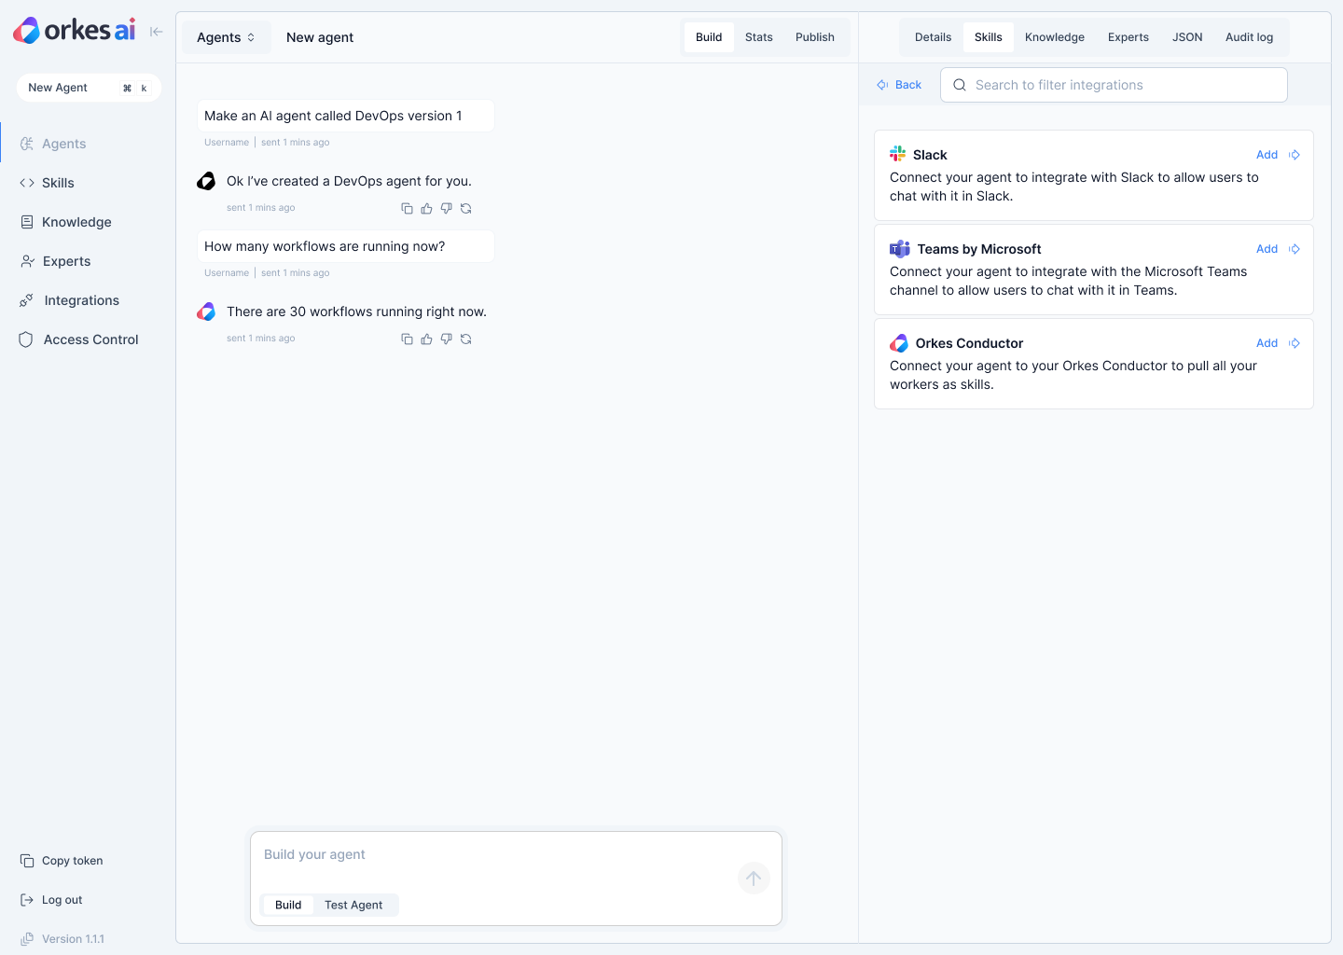Thumbs up the 'created a DevOps agent' reply
The height and width of the screenshot is (955, 1343).
pyautogui.click(x=426, y=208)
